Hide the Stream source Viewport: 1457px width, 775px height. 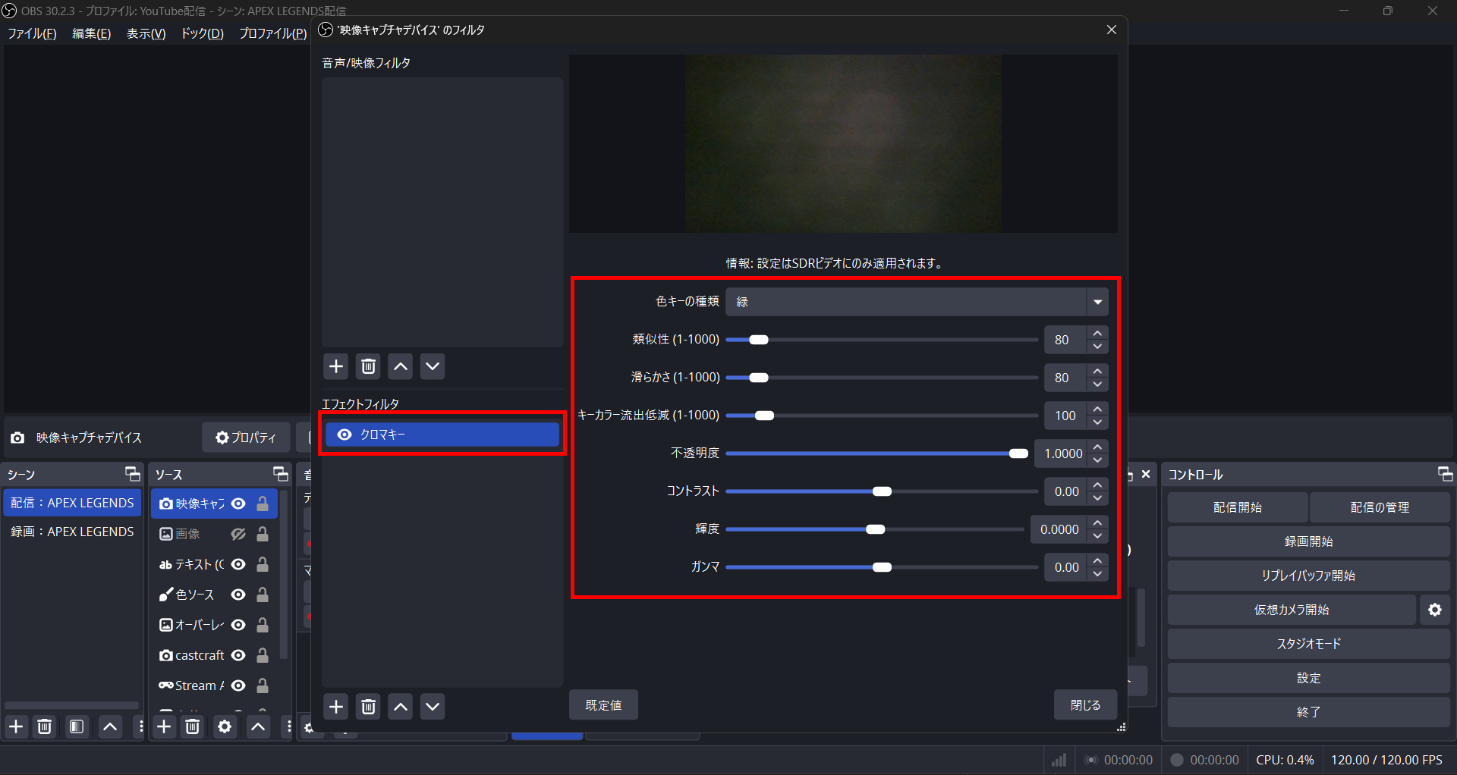coord(238,686)
